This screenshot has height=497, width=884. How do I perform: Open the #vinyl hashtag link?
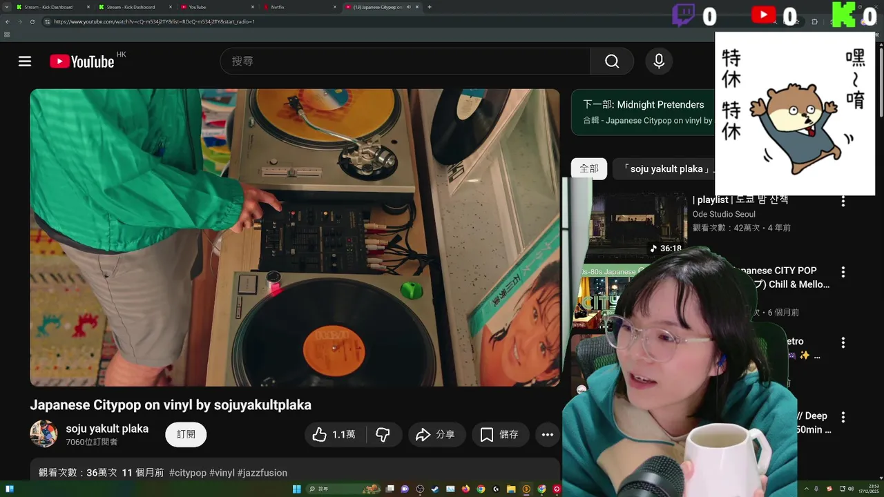click(x=222, y=473)
